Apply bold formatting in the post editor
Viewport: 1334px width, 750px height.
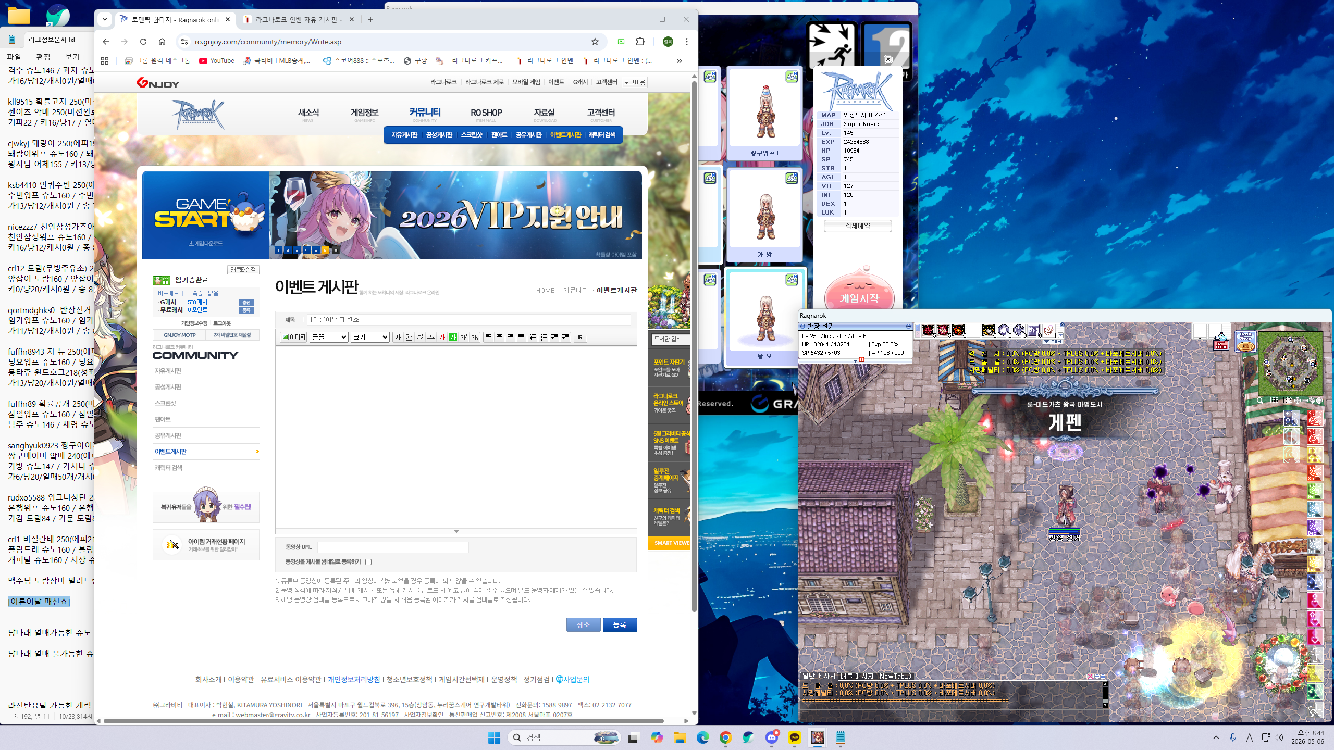(398, 337)
